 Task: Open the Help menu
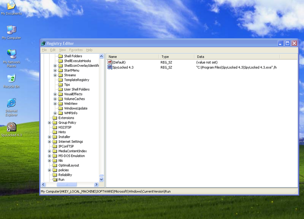coord(89,50)
